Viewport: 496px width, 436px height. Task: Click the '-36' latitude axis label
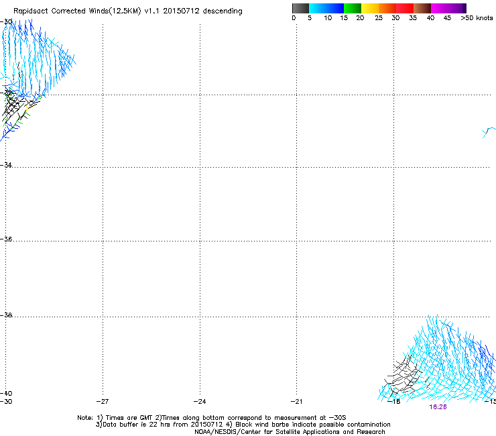pos(6,239)
